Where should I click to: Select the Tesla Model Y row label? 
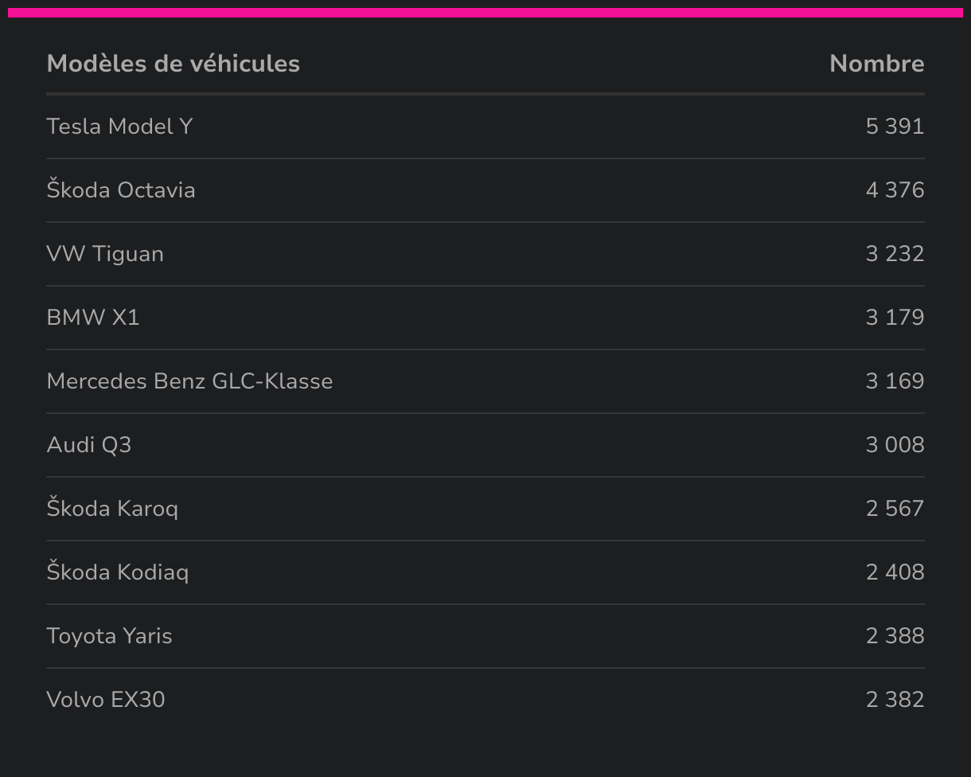pos(119,127)
